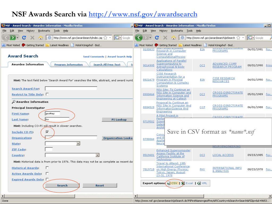Open award number 7819718 link
This screenshot has width=272, height=204.
pos(148,169)
